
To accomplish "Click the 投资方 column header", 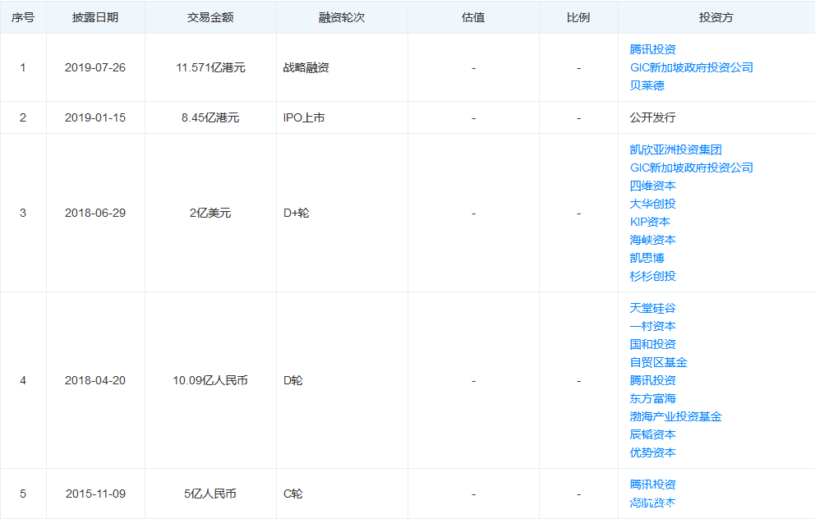I will point(716,17).
